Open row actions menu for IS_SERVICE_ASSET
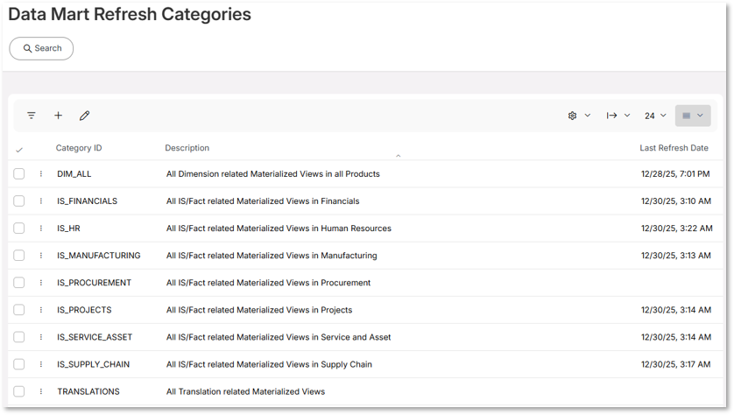Viewport: 734px width, 415px height. [x=41, y=337]
